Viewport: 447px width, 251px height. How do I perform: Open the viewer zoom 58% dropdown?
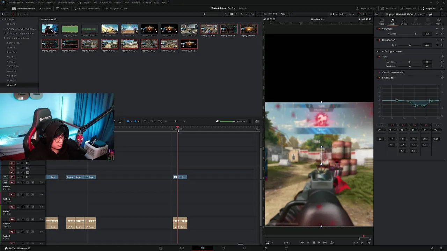(285, 14)
